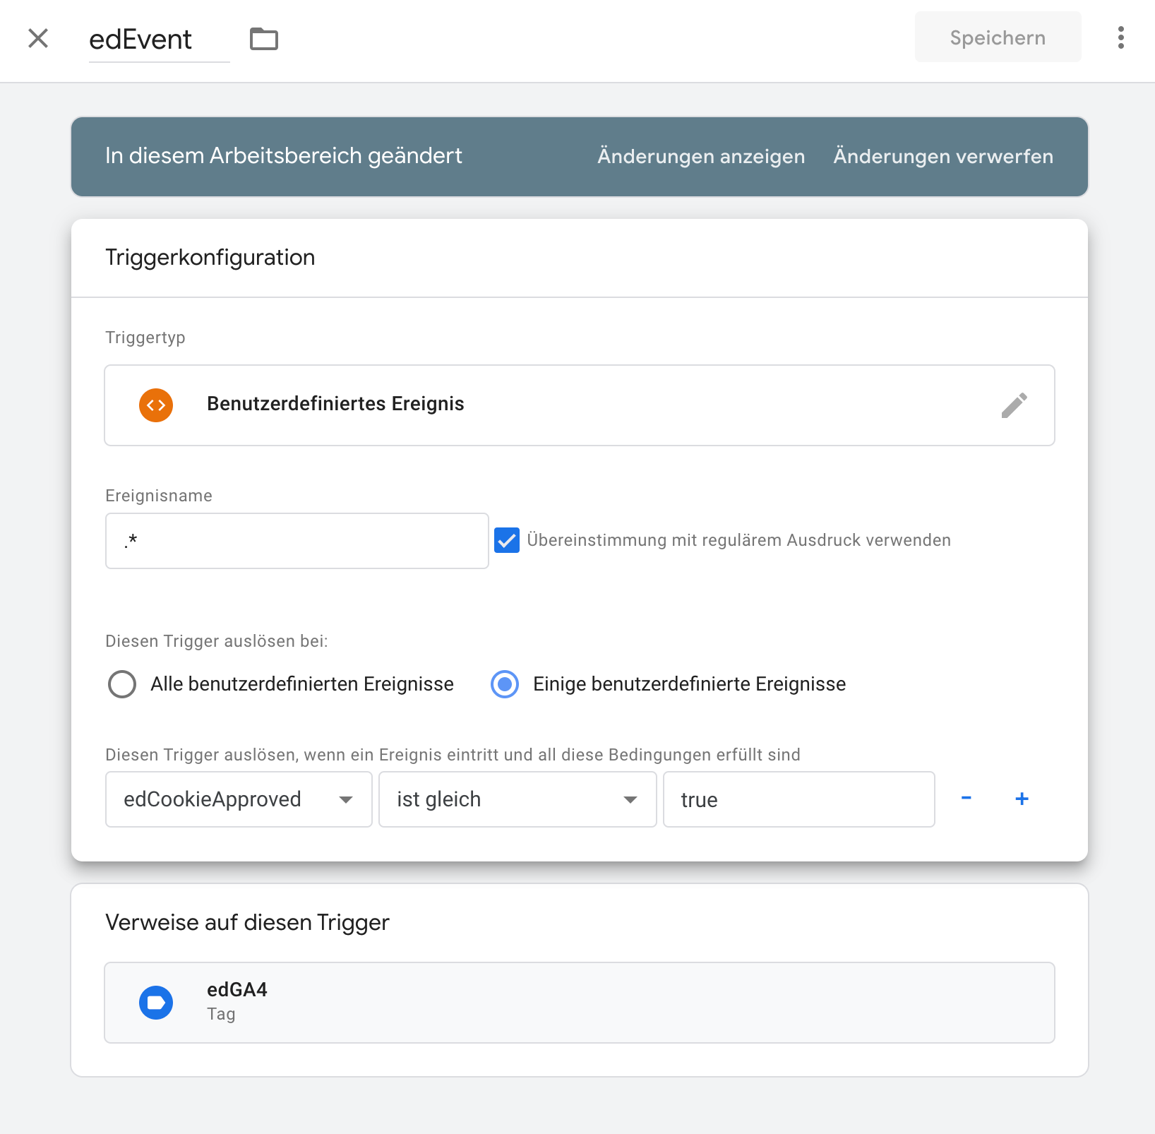The image size is (1155, 1134).
Task: Remove condition with the minus icon
Action: [x=967, y=799]
